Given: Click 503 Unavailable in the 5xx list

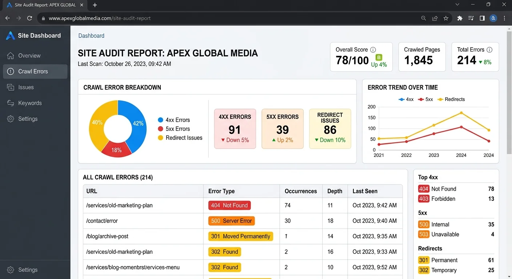Looking at the screenshot, I should coord(456,234).
